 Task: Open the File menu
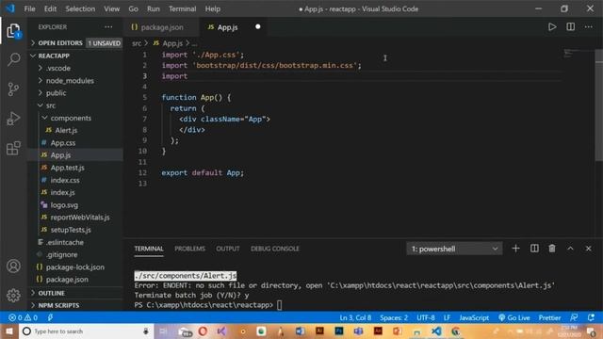(x=29, y=8)
